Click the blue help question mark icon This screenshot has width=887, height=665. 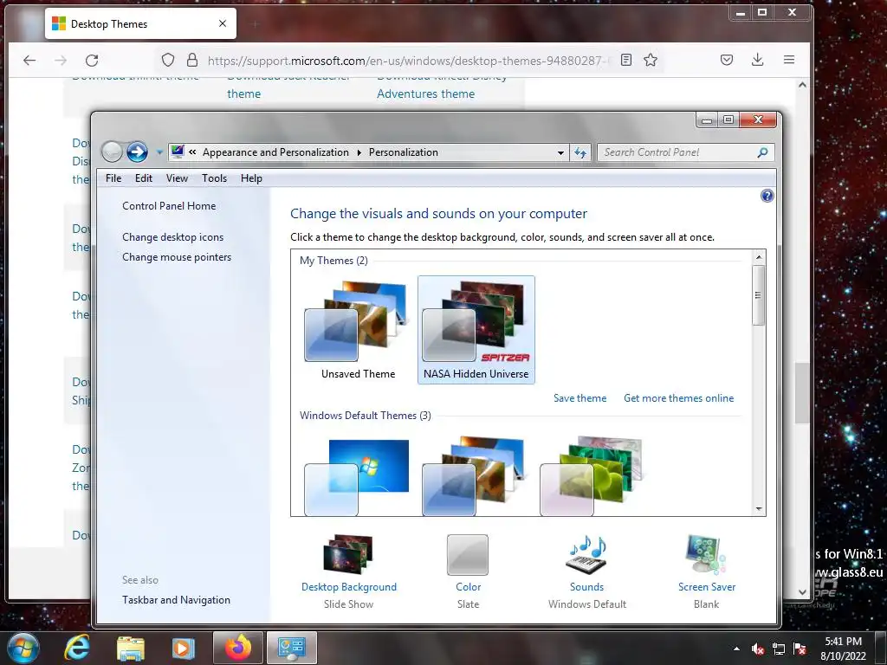[x=767, y=196]
